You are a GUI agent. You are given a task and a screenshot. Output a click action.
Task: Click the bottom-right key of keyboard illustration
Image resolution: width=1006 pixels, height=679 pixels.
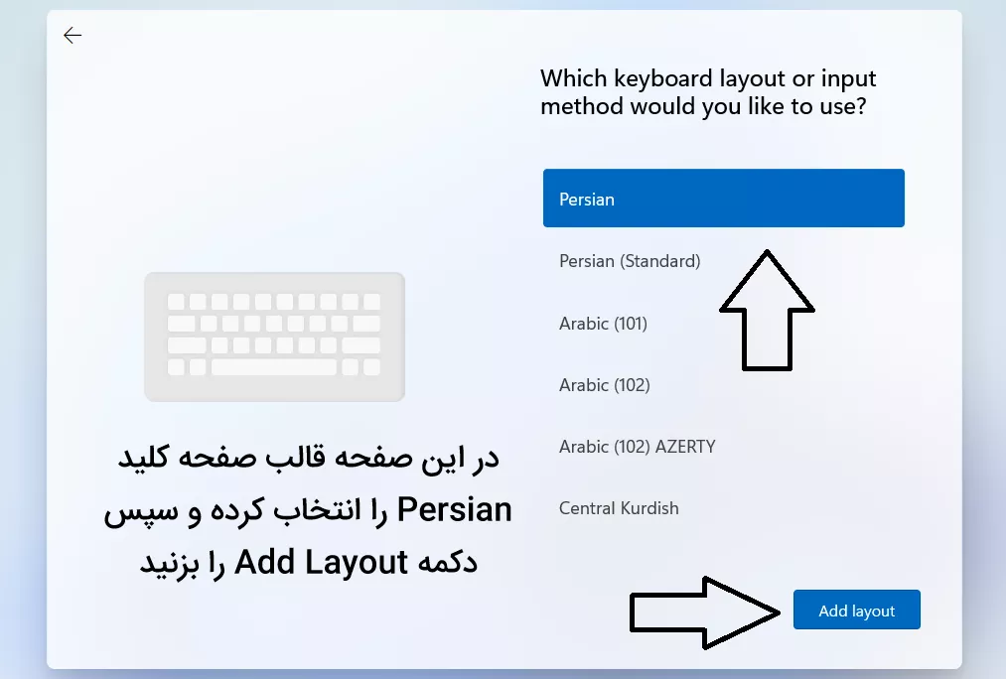[372, 367]
